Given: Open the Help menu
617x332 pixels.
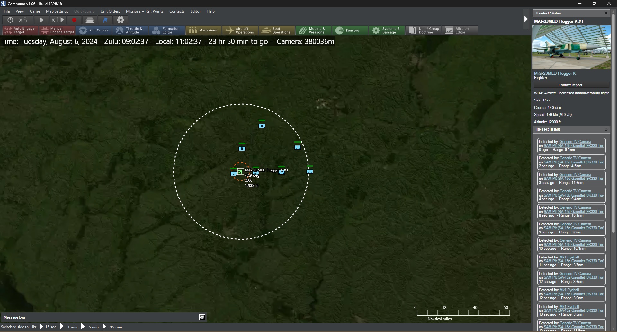Looking at the screenshot, I should [x=211, y=11].
